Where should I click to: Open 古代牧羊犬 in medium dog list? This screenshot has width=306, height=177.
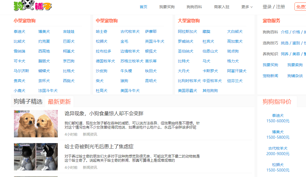click(130, 32)
